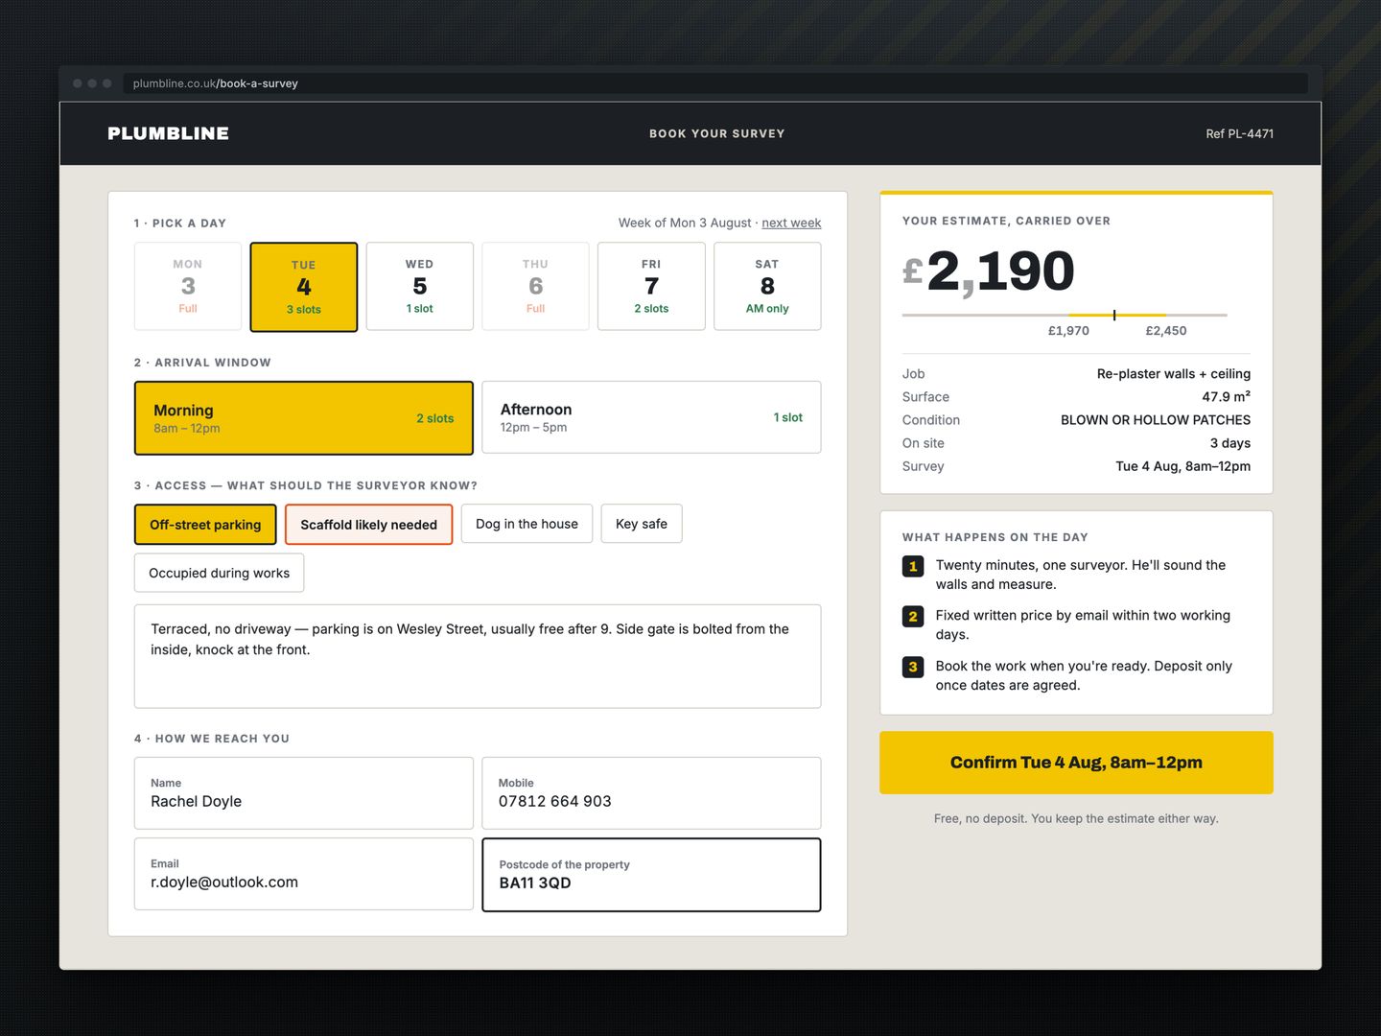Toggle the Off-street parking chip

[205, 525]
